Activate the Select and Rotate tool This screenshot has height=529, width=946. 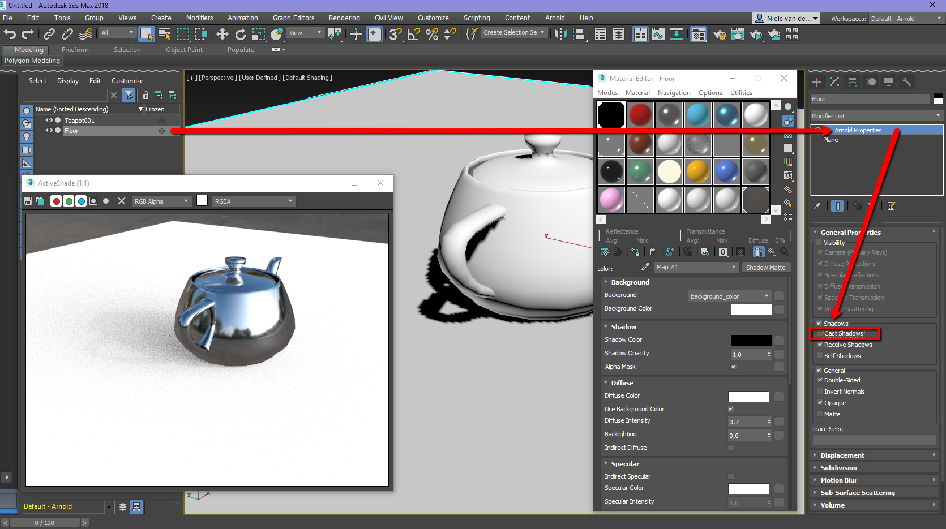pyautogui.click(x=240, y=34)
